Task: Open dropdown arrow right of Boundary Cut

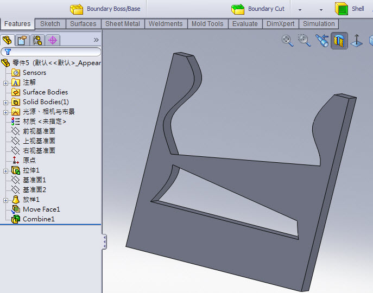Action: (x=300, y=10)
